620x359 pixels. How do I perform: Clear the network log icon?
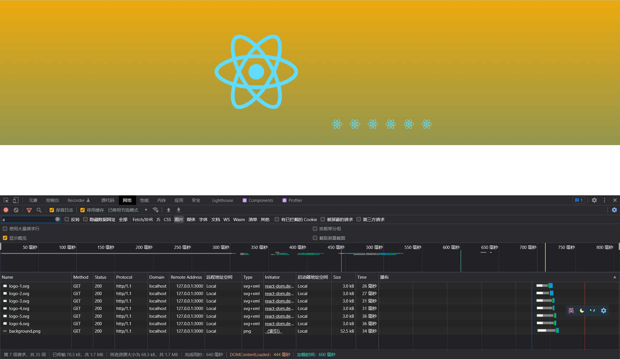click(16, 210)
